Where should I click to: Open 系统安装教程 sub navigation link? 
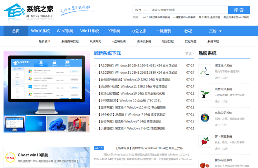[70, 41]
